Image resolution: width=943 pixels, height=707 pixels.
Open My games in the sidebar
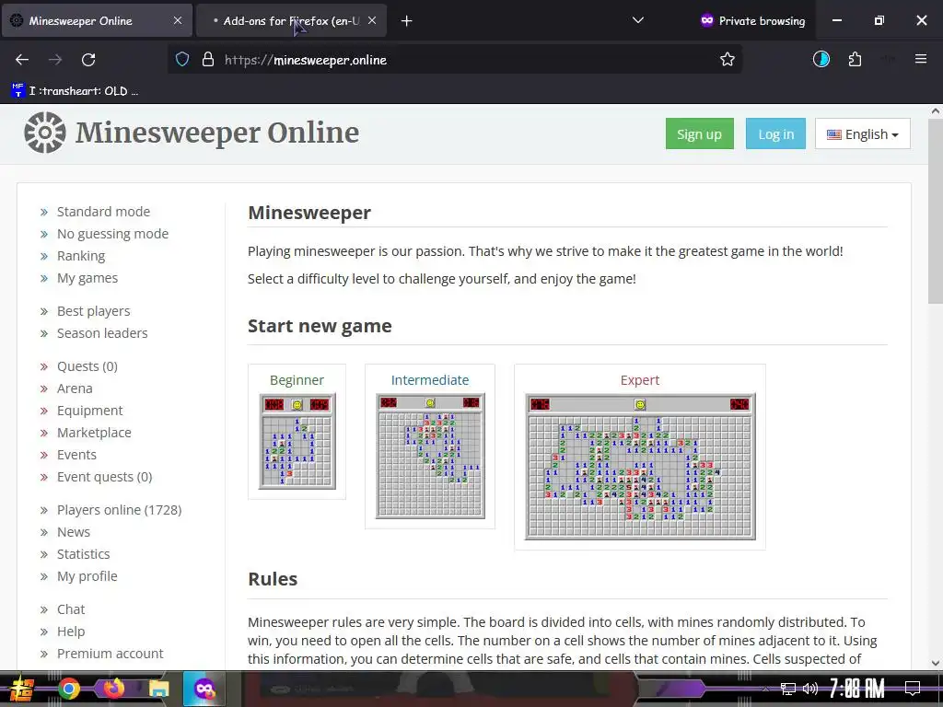click(87, 278)
